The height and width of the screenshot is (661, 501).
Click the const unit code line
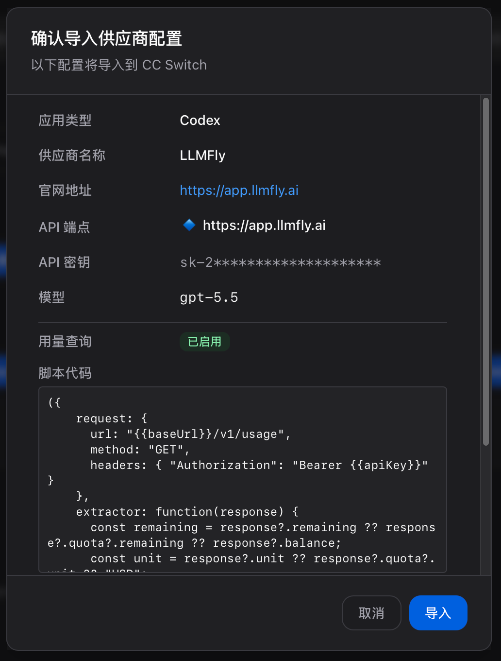tap(262, 558)
